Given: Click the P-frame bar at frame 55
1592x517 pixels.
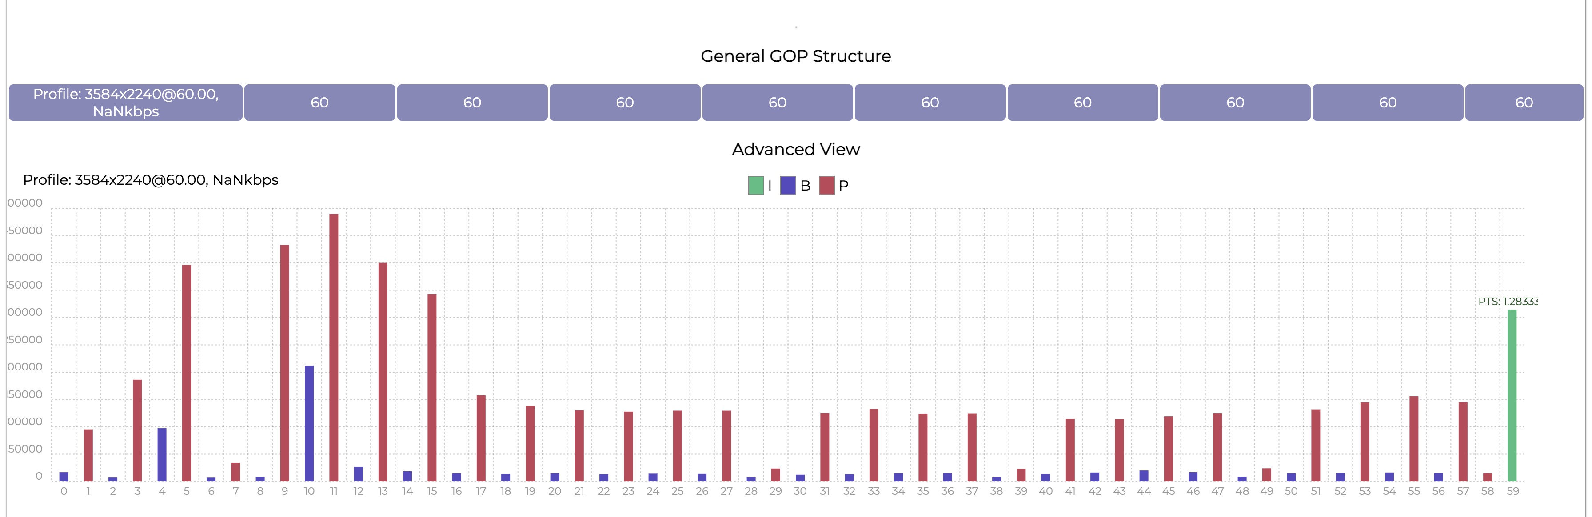Looking at the screenshot, I should click(1413, 438).
